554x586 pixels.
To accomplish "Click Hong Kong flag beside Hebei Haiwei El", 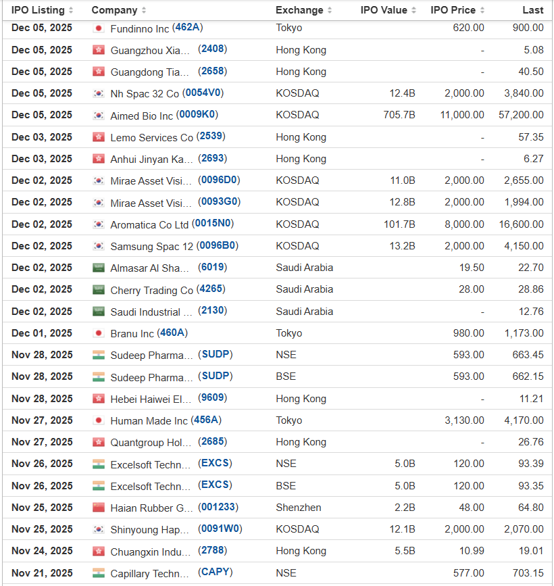I will (x=99, y=399).
